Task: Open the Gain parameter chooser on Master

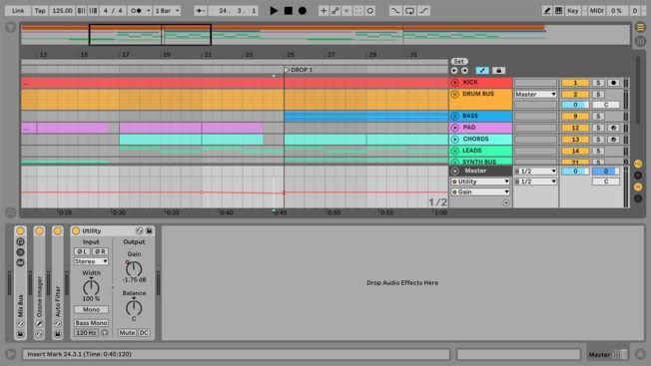Action: pyautogui.click(x=480, y=191)
